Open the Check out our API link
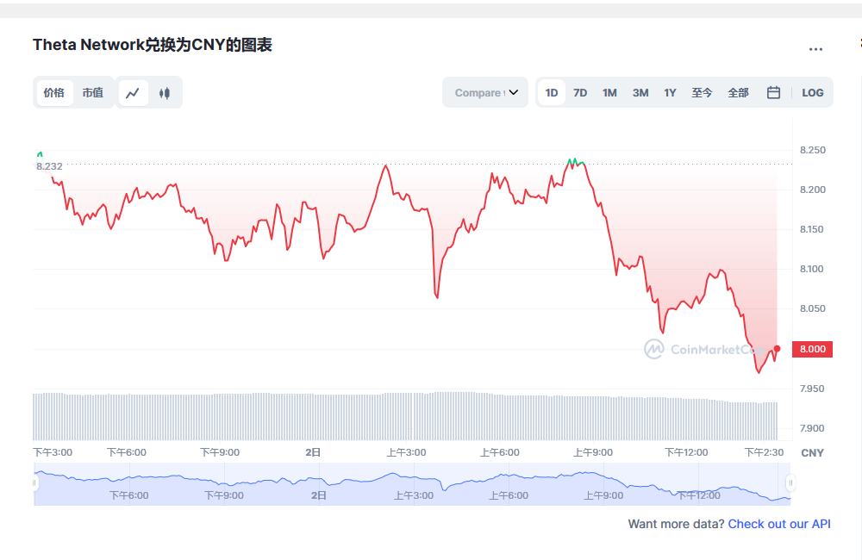Screen dimensions: 862x560 click(779, 524)
